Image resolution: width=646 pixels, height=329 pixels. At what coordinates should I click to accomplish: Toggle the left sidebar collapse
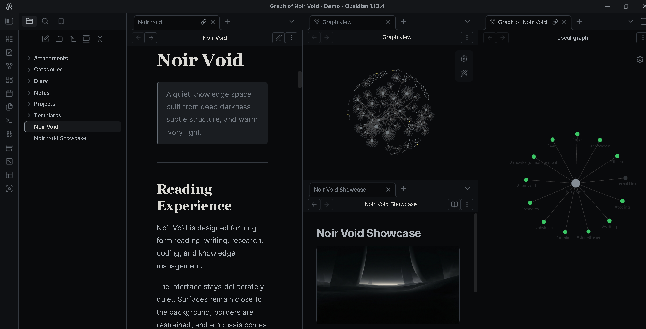[x=9, y=21]
